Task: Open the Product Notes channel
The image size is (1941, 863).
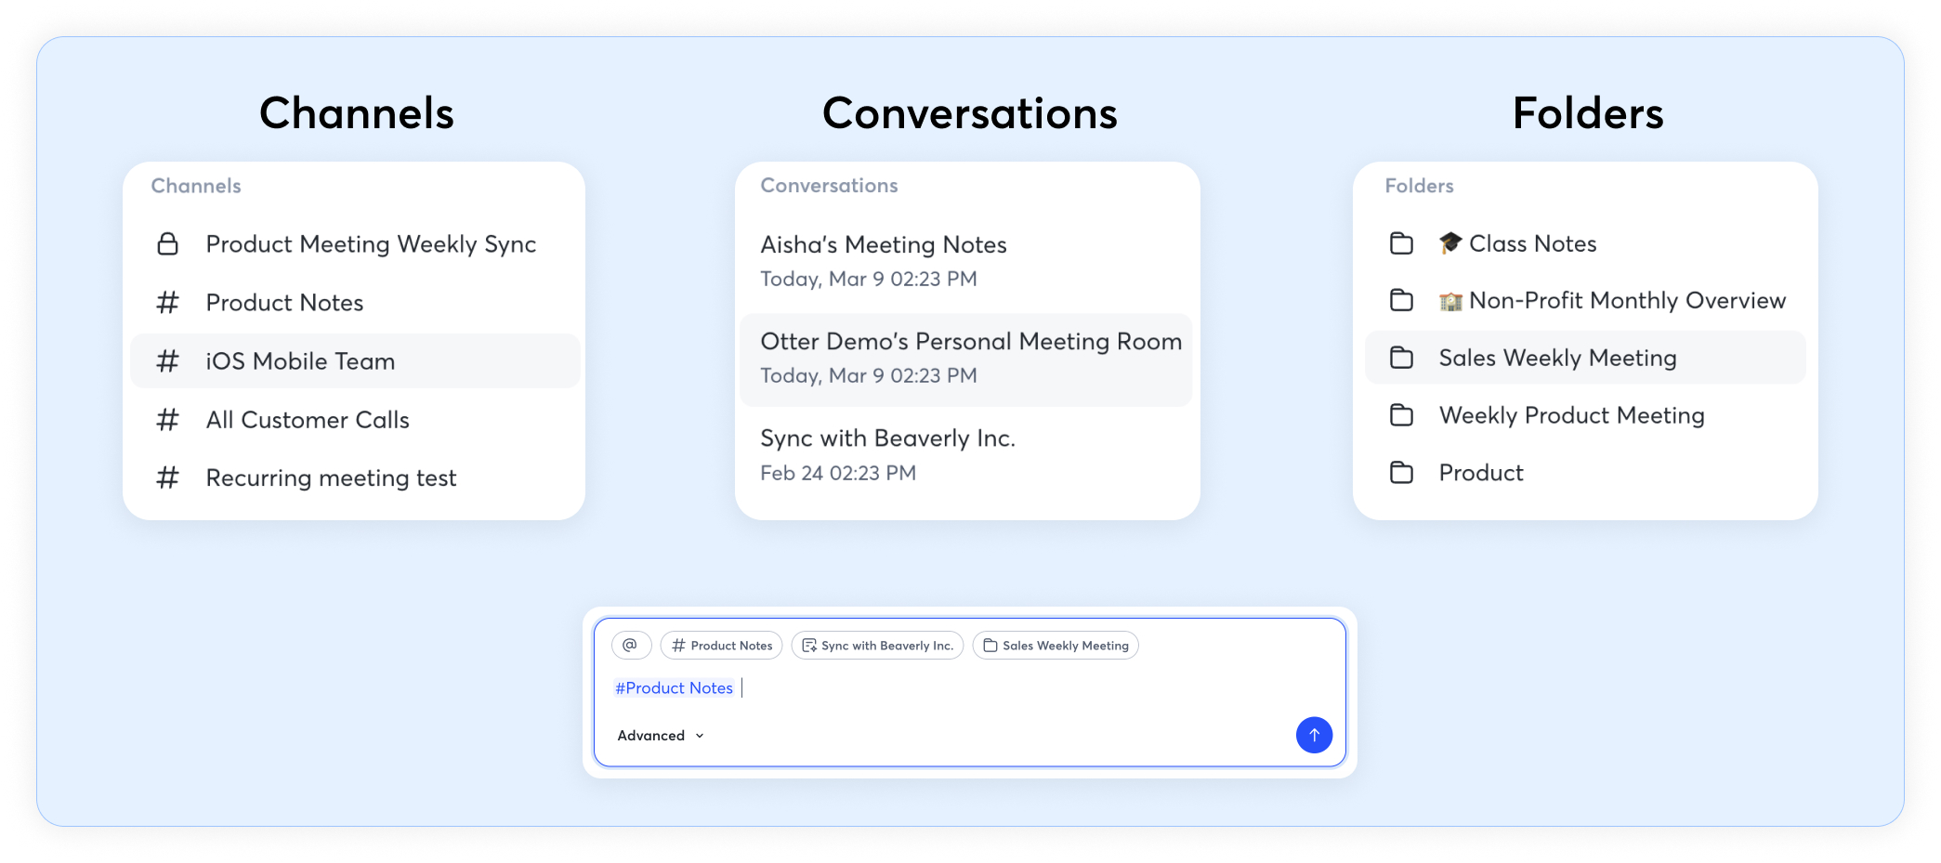Action: click(284, 303)
